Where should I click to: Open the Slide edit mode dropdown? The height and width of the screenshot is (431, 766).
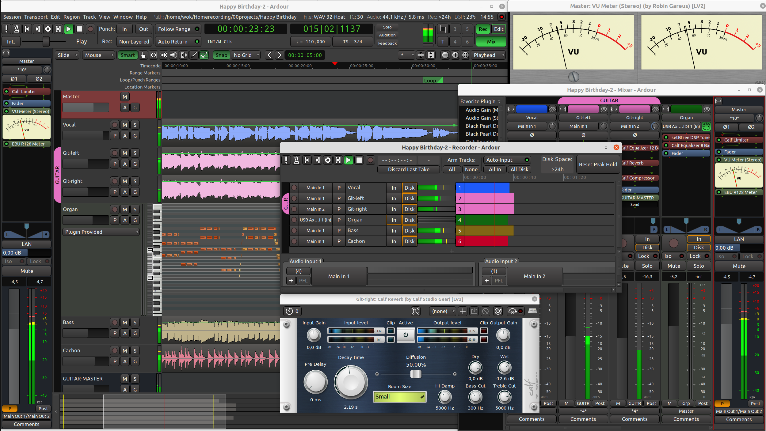(67, 55)
